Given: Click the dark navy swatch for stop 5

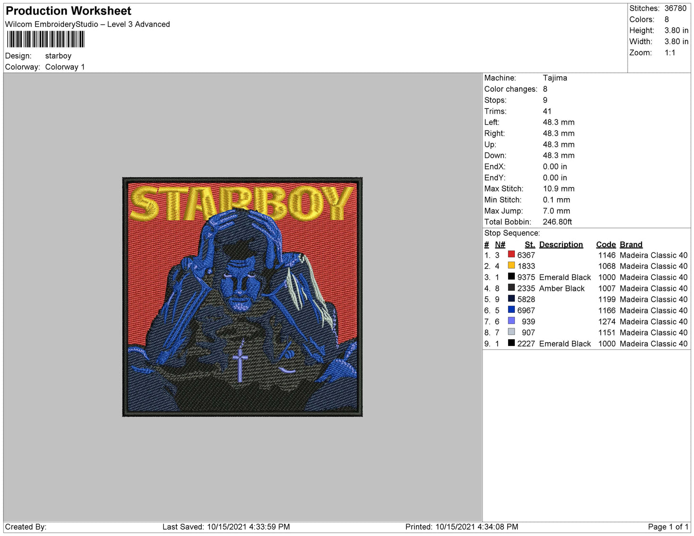Looking at the screenshot, I should [x=511, y=298].
